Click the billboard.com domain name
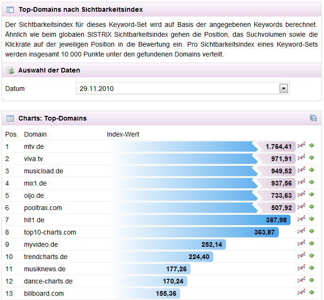The width and height of the screenshot is (324, 300). [x=44, y=293]
